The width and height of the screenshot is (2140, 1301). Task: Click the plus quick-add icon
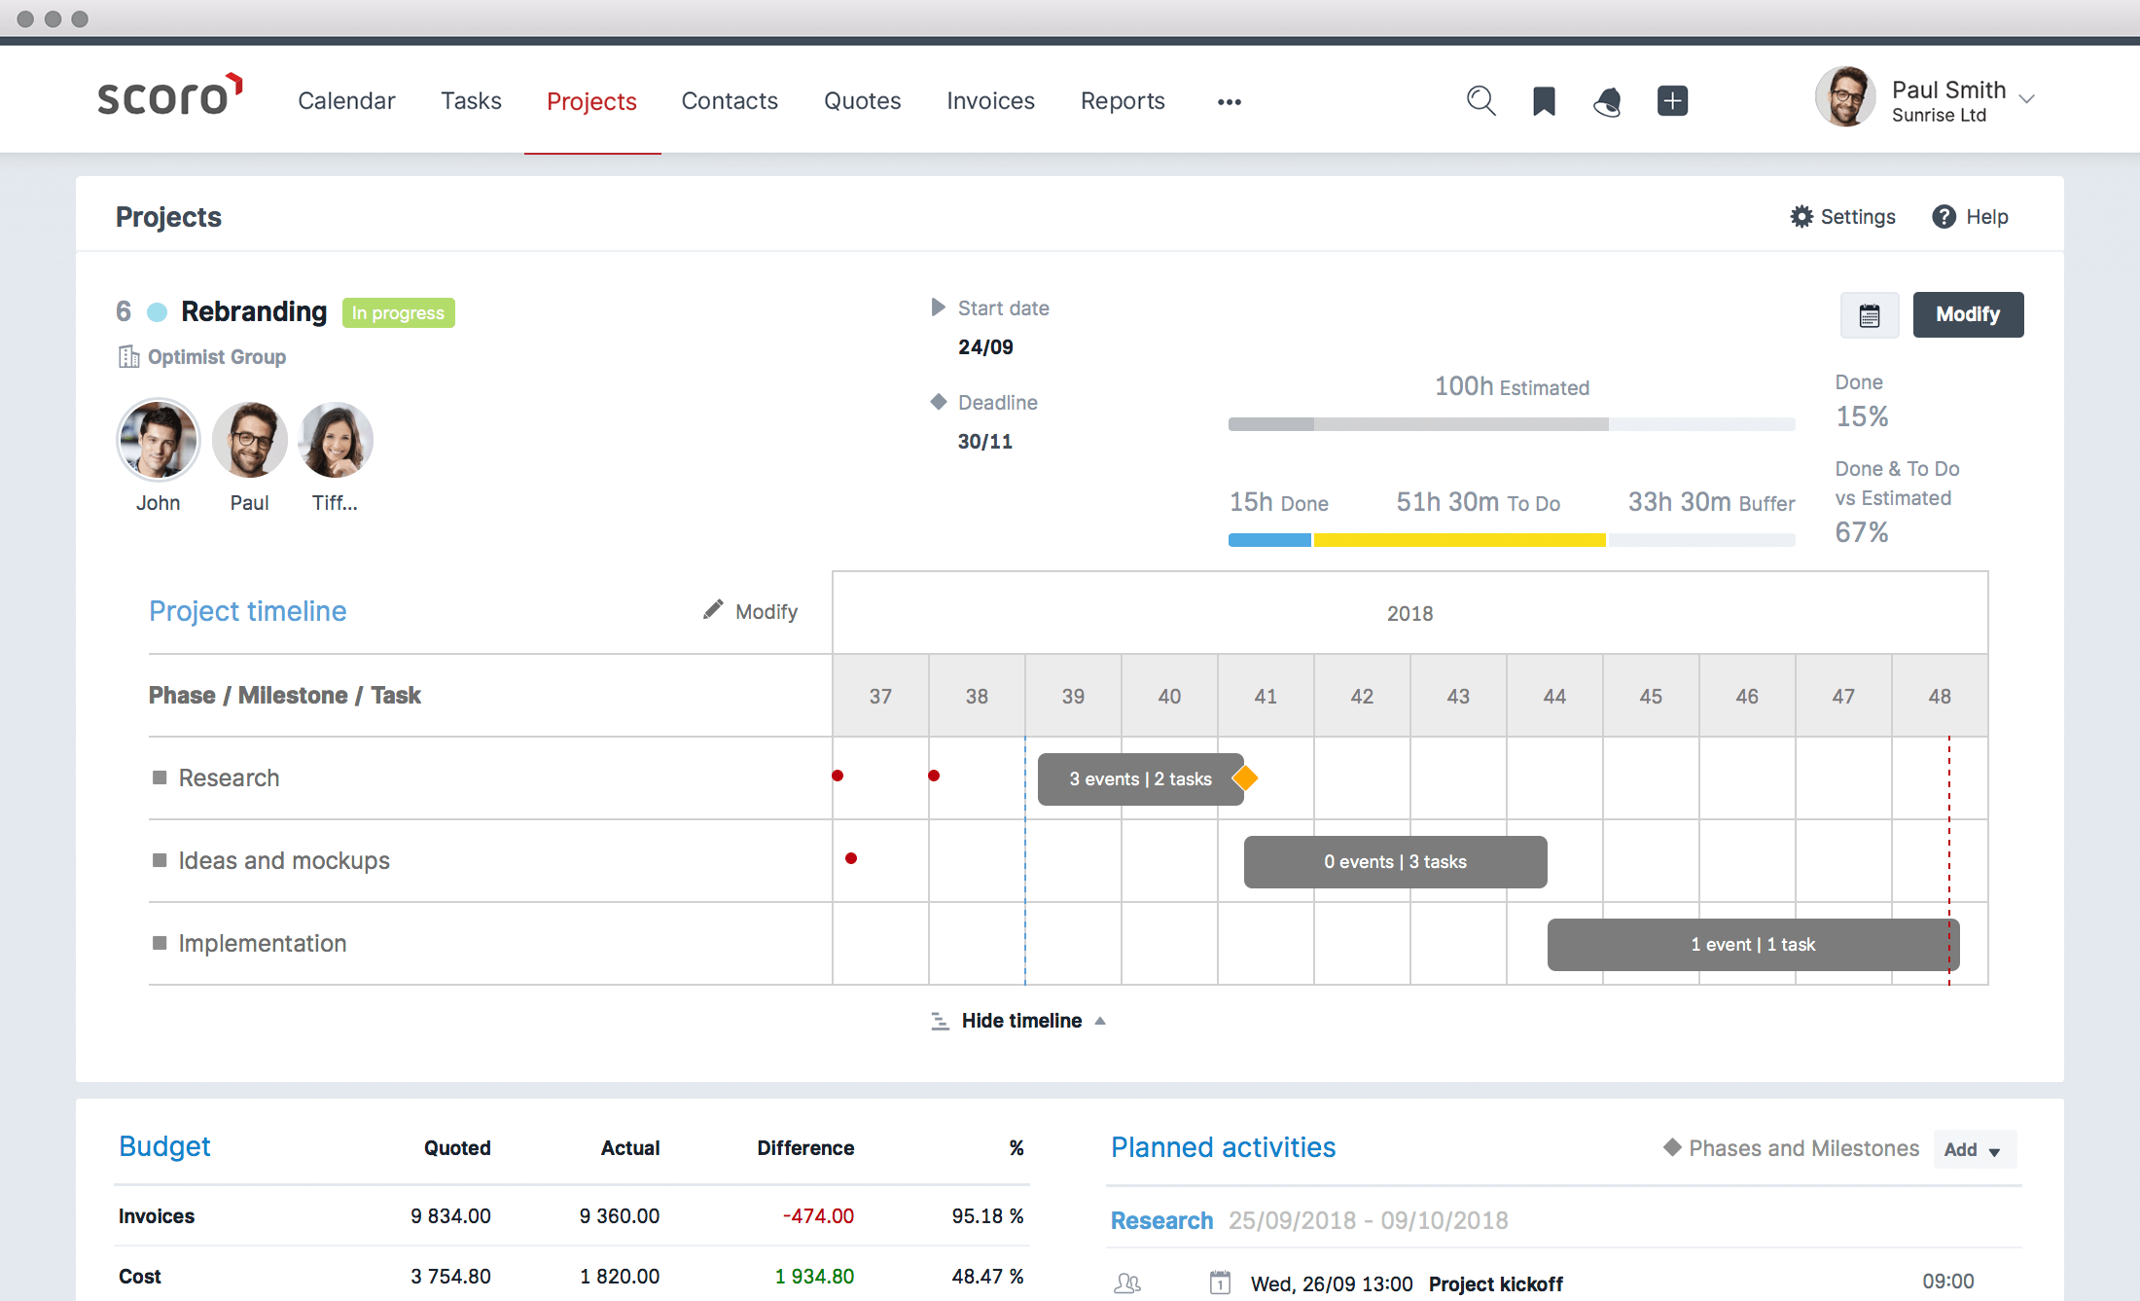click(x=1672, y=101)
